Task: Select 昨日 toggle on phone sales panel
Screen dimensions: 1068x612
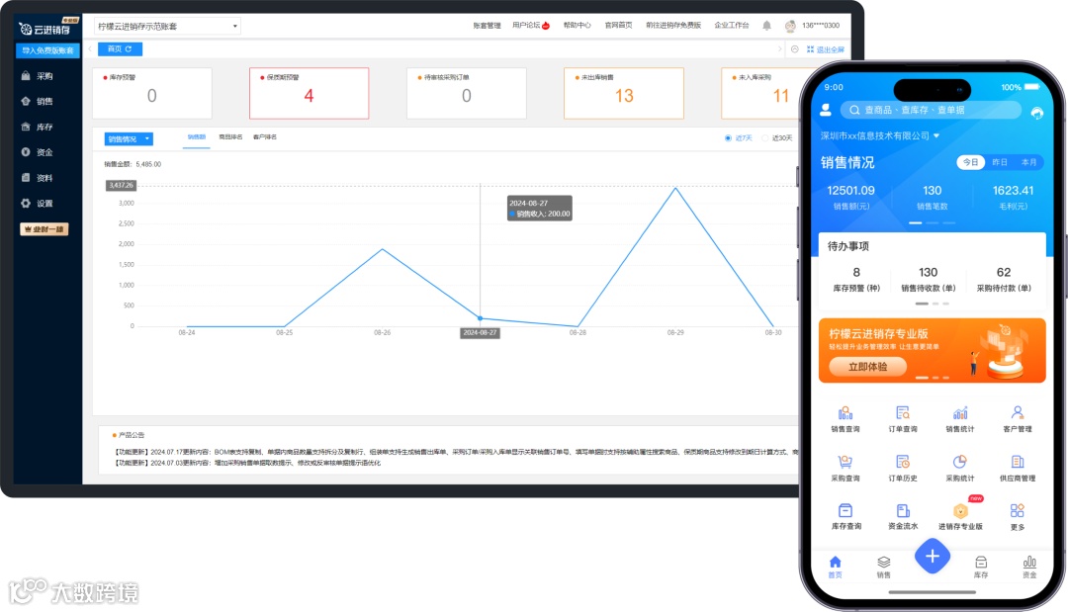Action: [x=999, y=162]
